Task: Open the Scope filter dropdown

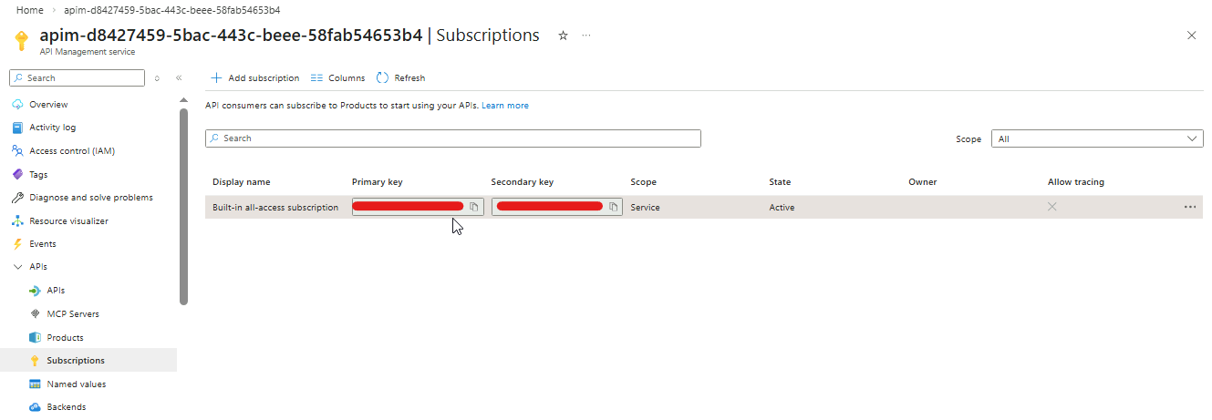Action: coord(1096,139)
